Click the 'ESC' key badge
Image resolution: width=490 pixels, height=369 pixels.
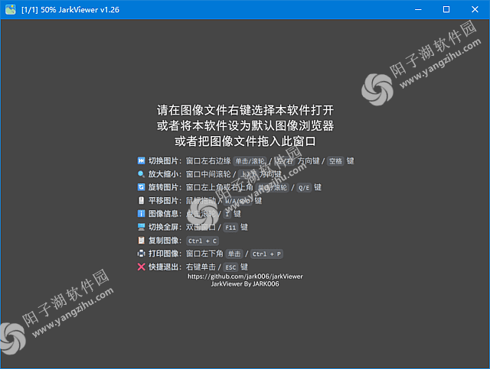point(230,267)
